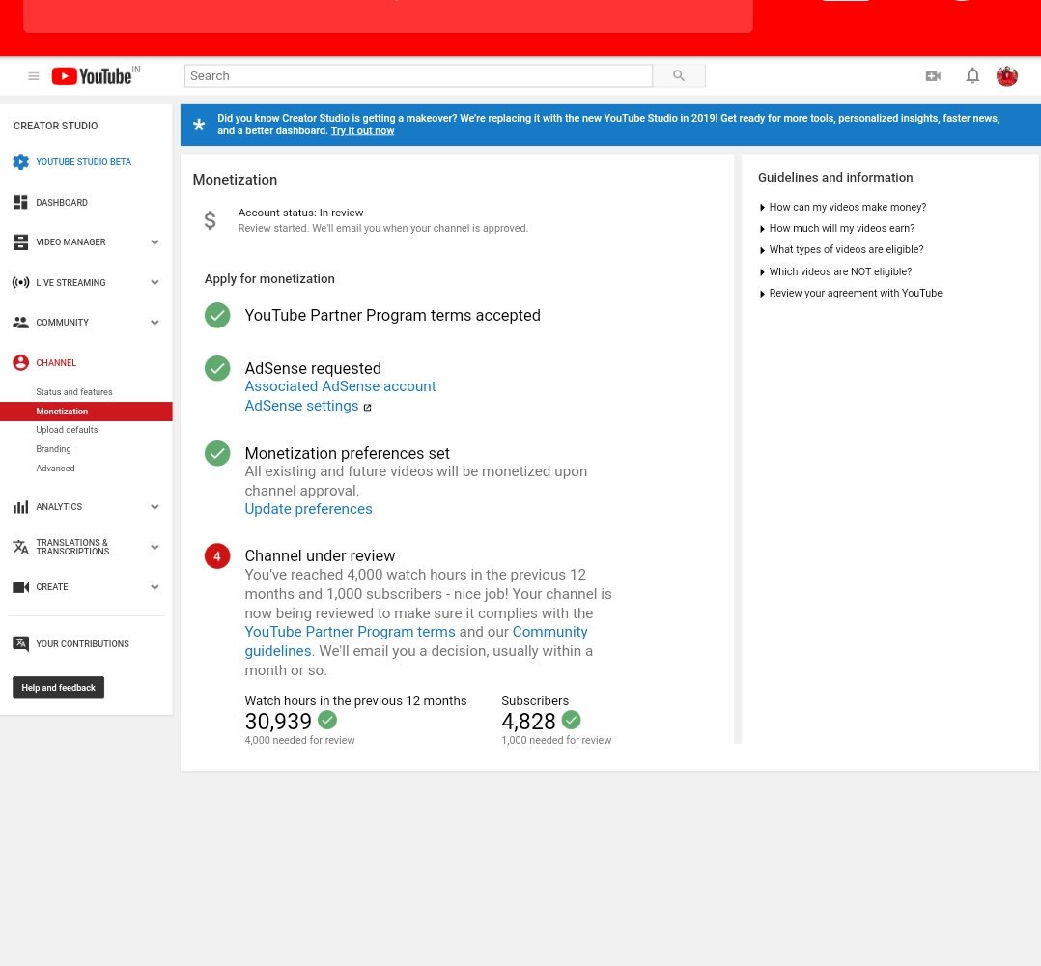Click the dollar sign account status icon
1041x966 pixels.
point(210,220)
